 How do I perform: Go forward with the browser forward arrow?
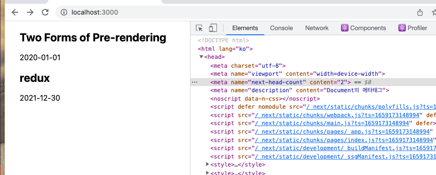coord(30,12)
